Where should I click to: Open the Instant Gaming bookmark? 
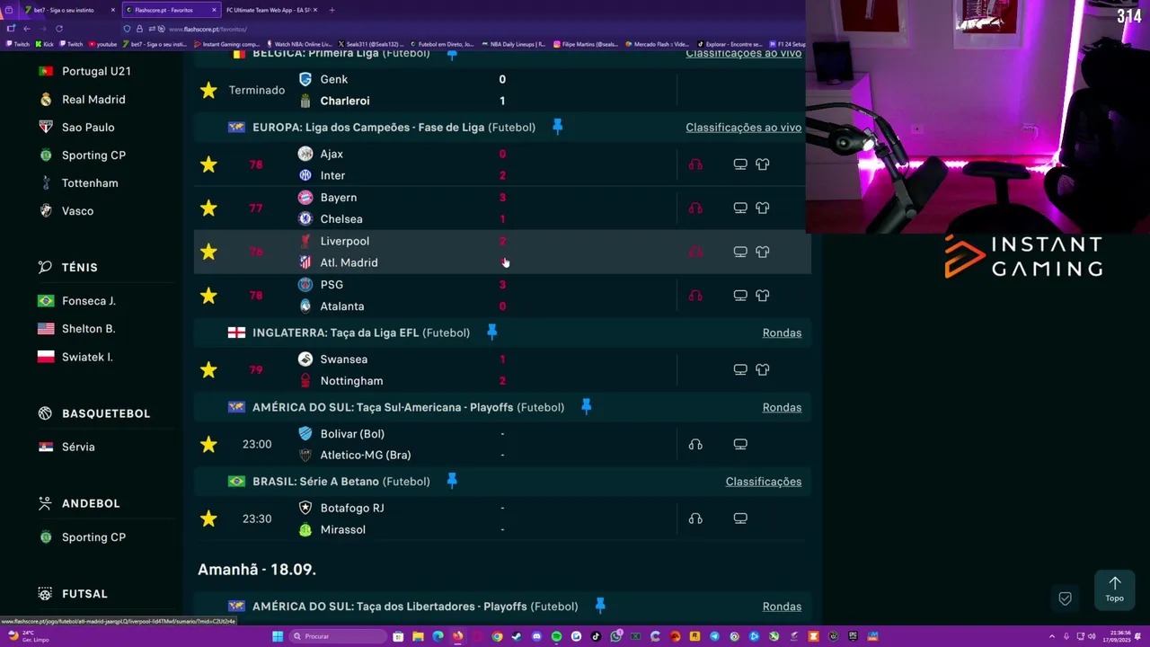click(227, 44)
